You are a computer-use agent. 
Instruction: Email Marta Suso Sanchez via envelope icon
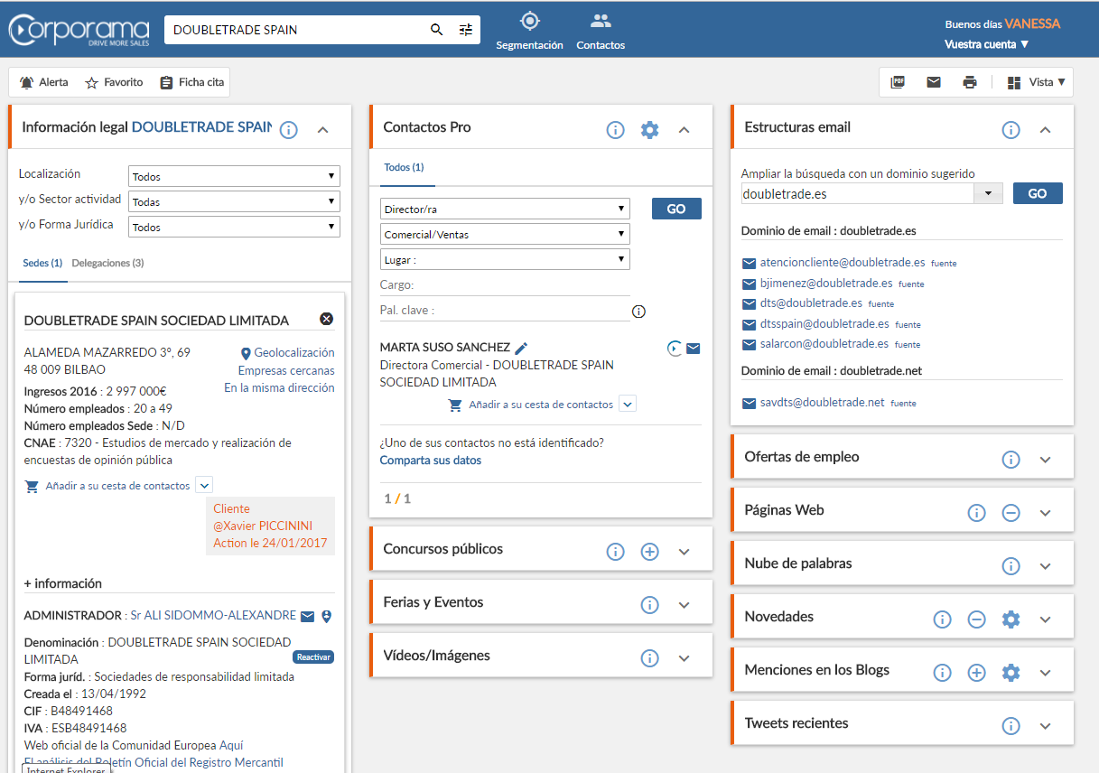click(x=694, y=349)
